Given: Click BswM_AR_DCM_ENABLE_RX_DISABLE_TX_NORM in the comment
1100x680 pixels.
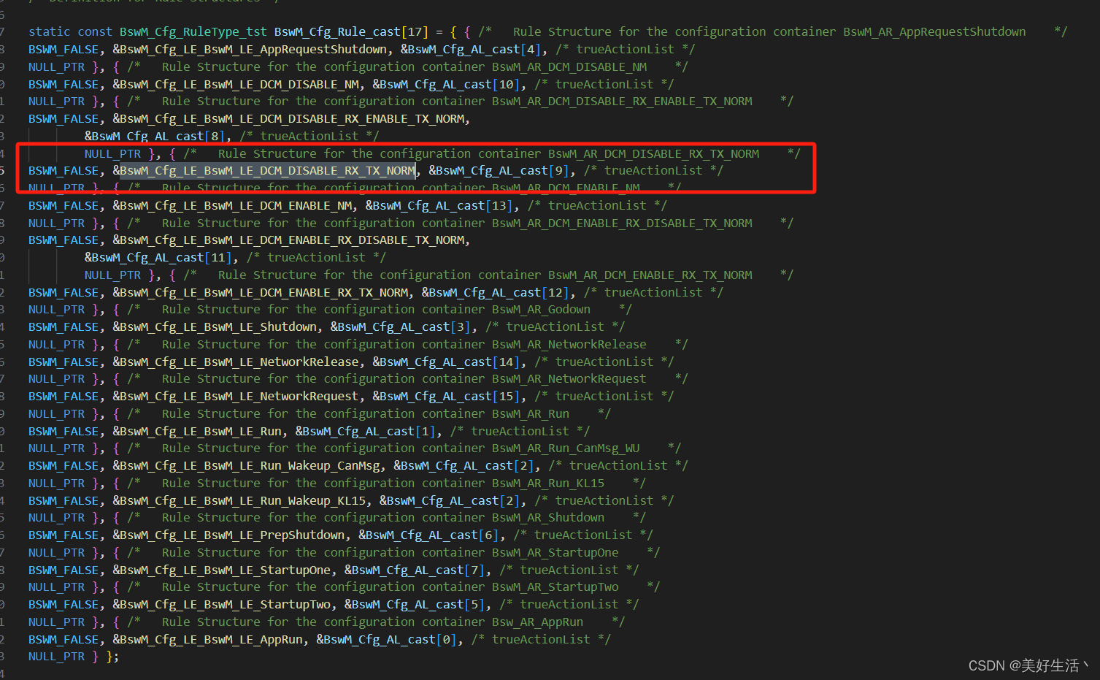Looking at the screenshot, I should click(622, 223).
